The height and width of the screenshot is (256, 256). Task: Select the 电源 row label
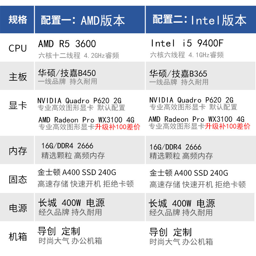pos(18,208)
